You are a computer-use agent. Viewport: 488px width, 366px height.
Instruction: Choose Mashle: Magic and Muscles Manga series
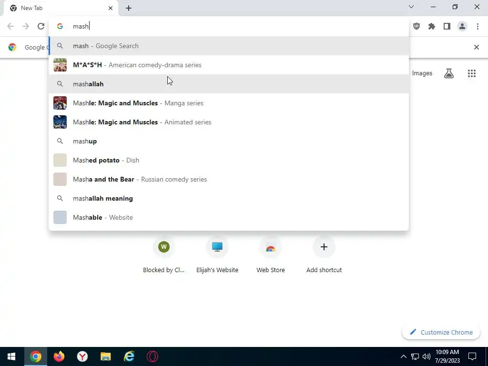(x=229, y=103)
